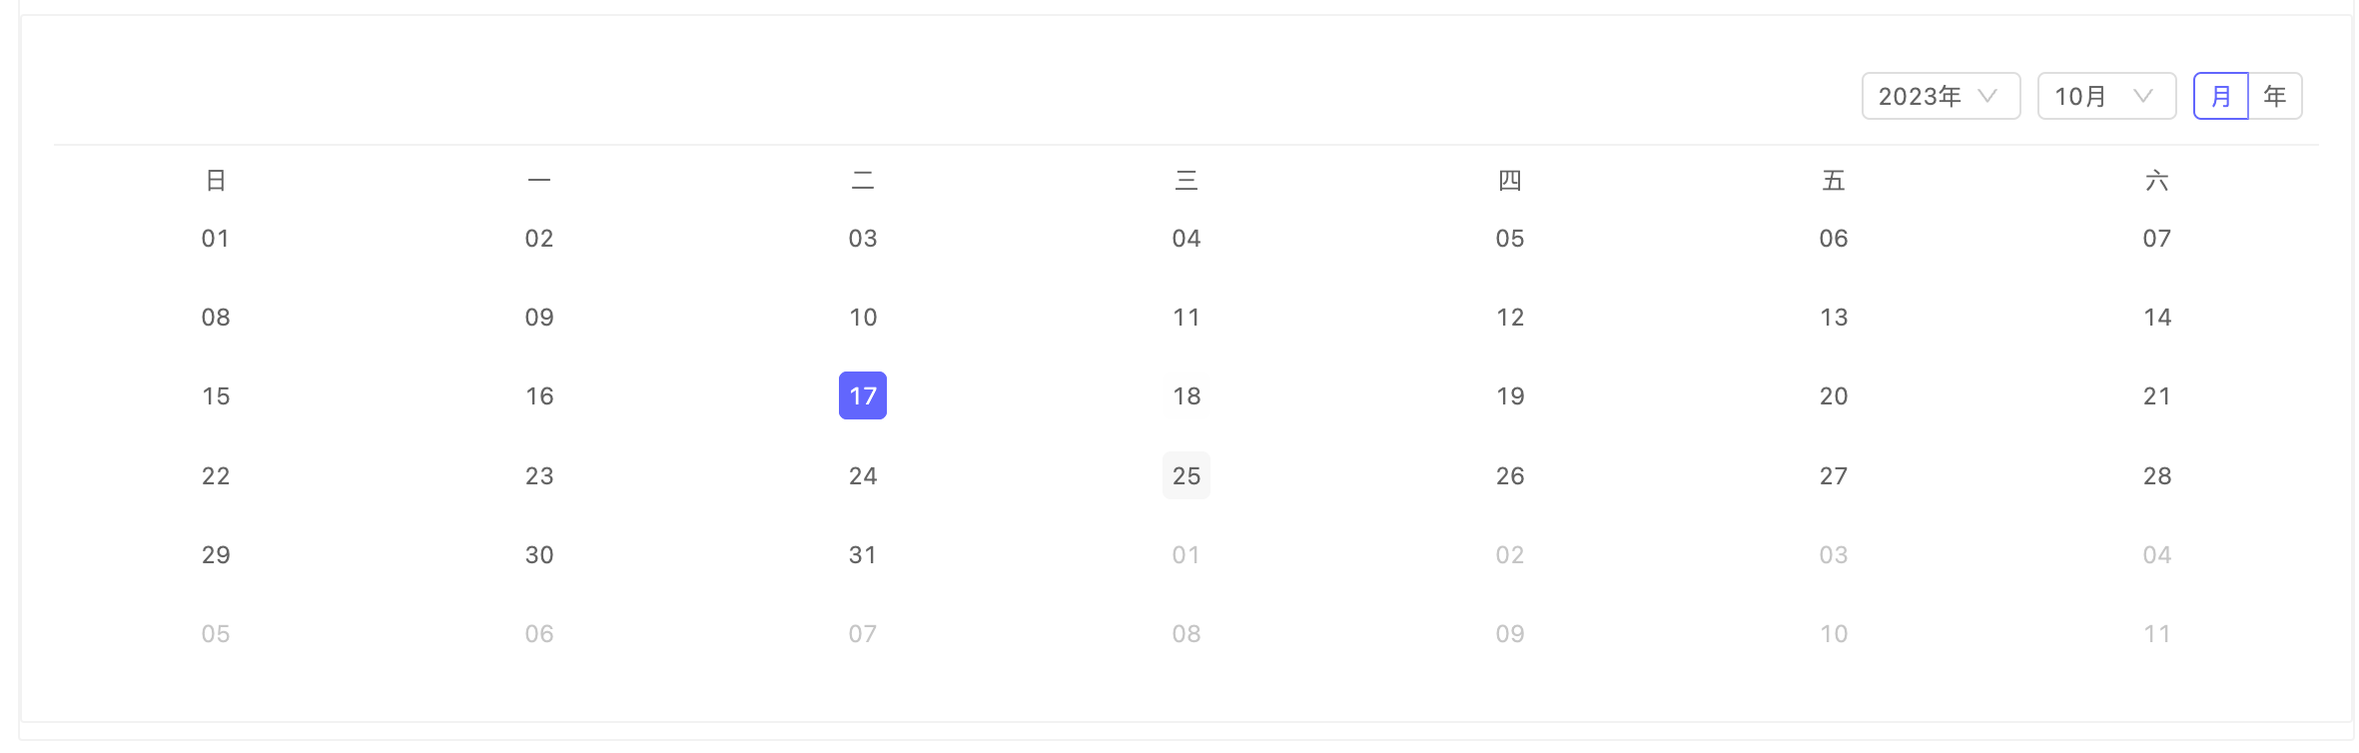
Task: Click the chevron arrow beside 2023年
Action: coord(1987,96)
